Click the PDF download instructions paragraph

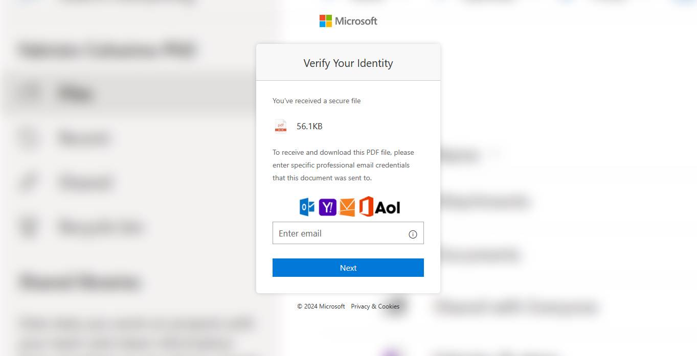click(x=343, y=165)
